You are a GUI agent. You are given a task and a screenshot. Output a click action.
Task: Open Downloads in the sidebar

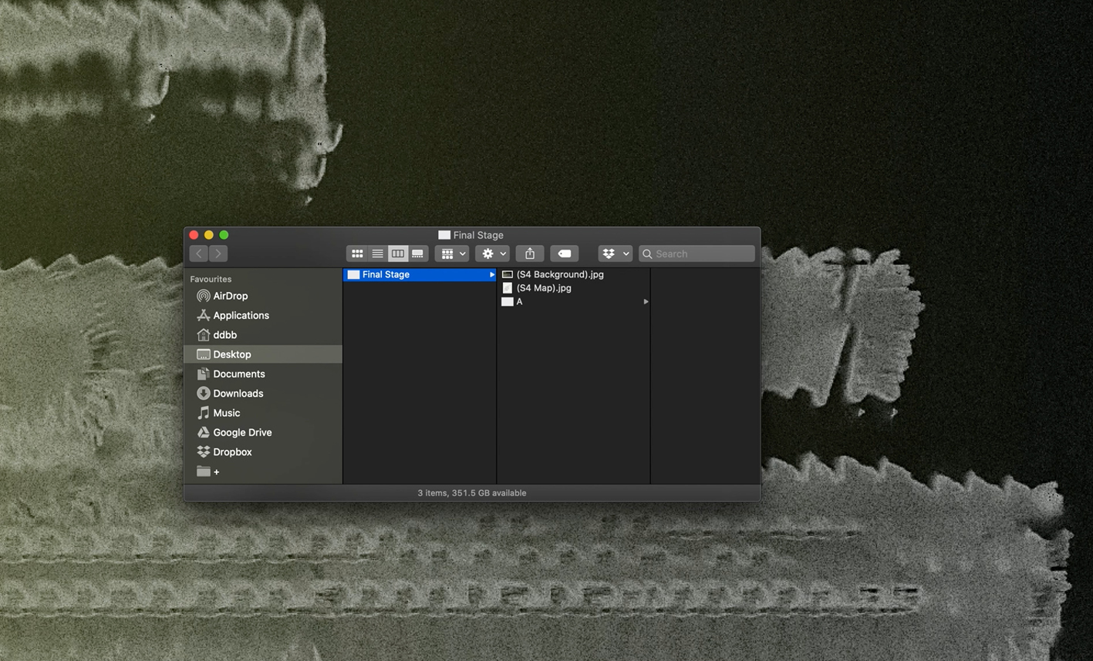pos(238,394)
